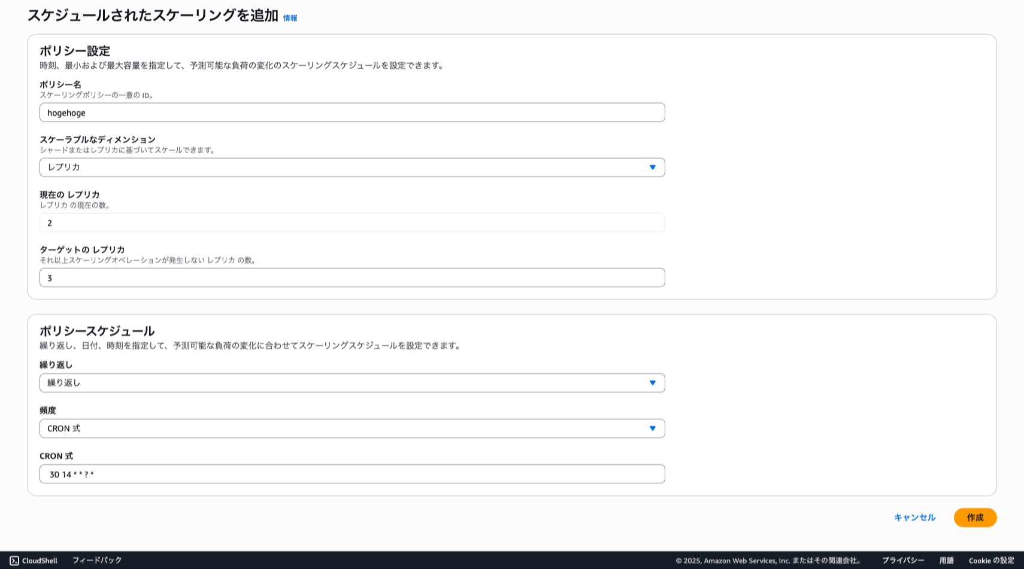Open the スケーラブルなディメンション dropdown

point(352,168)
